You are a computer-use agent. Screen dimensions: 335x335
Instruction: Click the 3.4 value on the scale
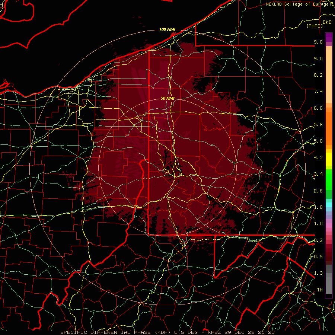(318, 174)
